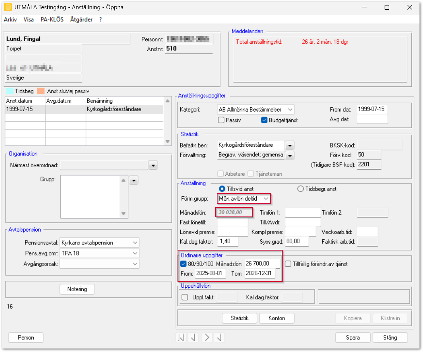Click the yellow application icon in title bar
Screen dimensions: 423x352
[x=7, y=7]
